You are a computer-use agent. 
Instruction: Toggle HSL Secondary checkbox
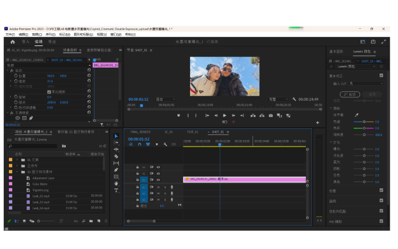coord(381,221)
